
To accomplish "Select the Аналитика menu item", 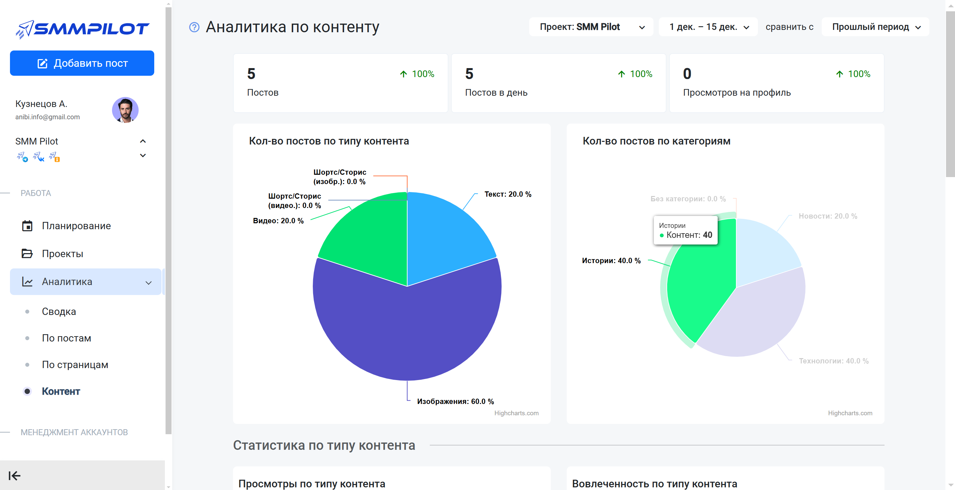I will point(85,282).
